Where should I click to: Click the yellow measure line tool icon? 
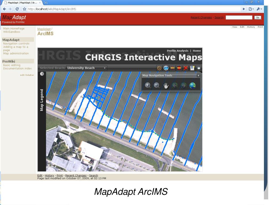coord(172,68)
